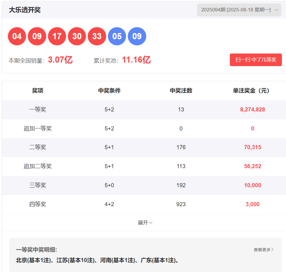Open the 查看更多 link for winner details
The height and width of the screenshot is (272, 286).
click(x=262, y=250)
